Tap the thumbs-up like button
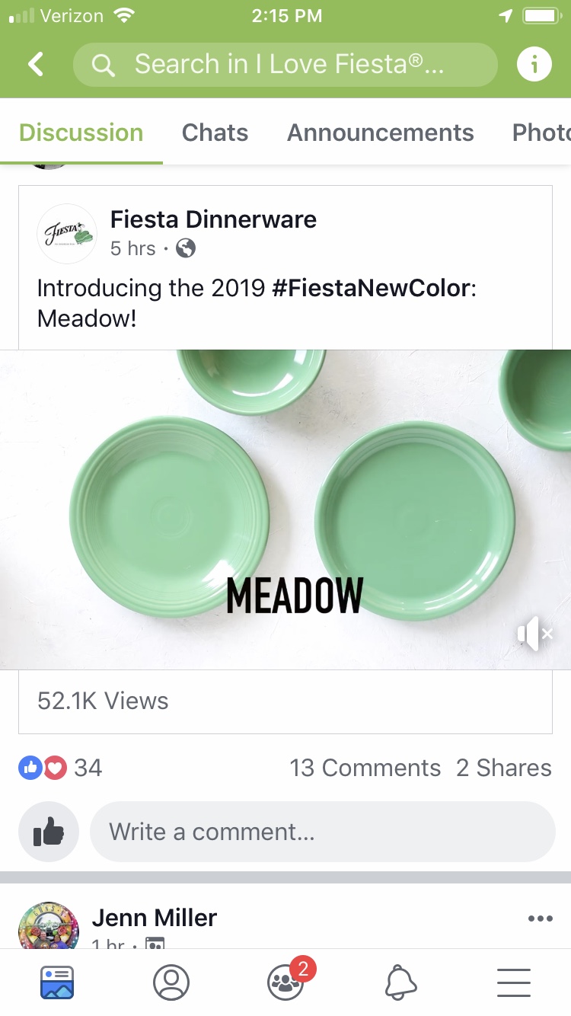This screenshot has height=1016, width=571. pyautogui.click(x=49, y=832)
